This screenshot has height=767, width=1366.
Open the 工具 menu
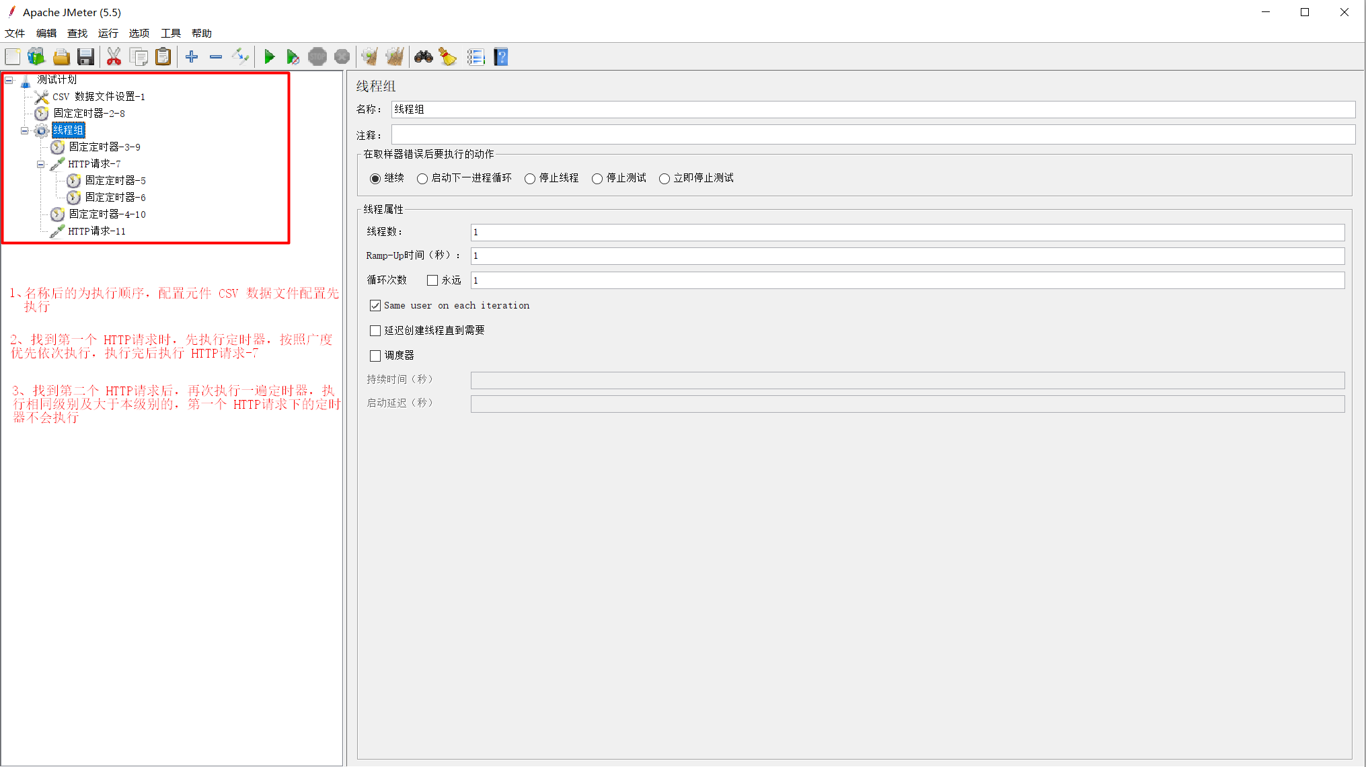click(x=171, y=34)
